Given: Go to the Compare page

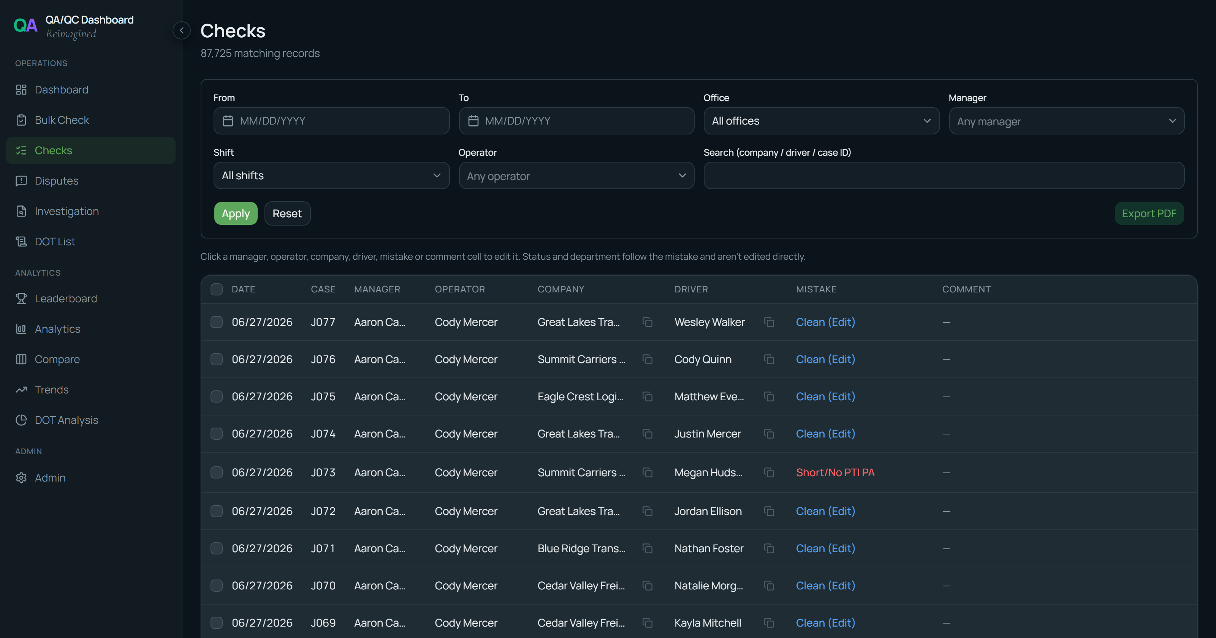Looking at the screenshot, I should tap(91, 359).
